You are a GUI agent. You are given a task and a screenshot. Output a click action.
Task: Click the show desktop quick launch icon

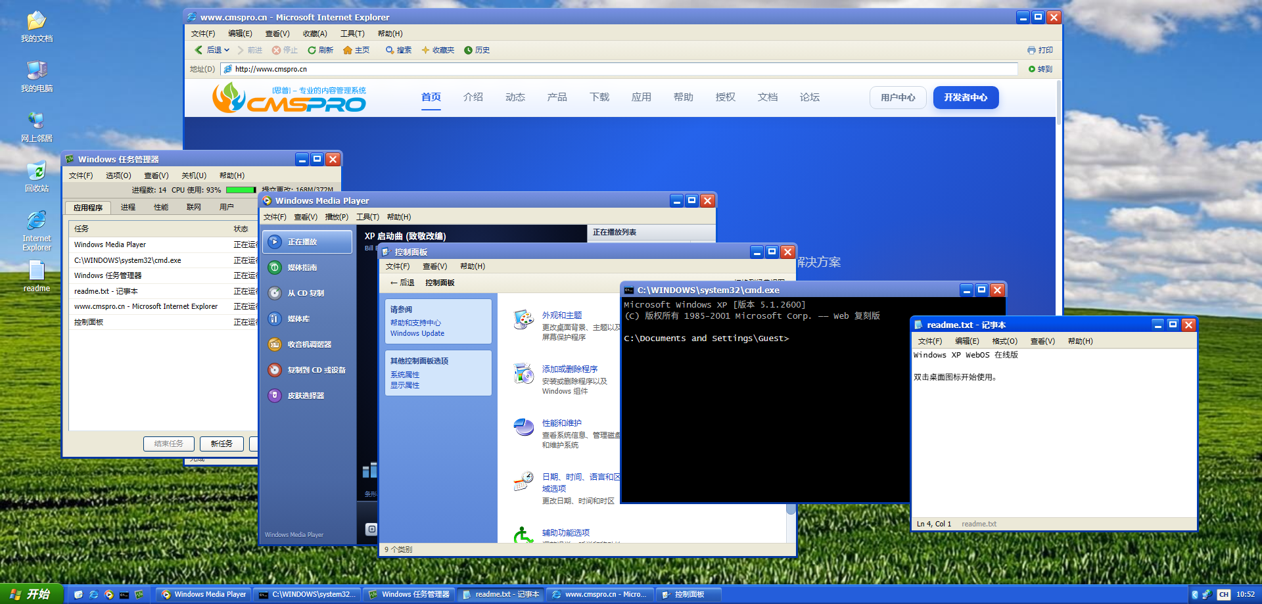[78, 594]
